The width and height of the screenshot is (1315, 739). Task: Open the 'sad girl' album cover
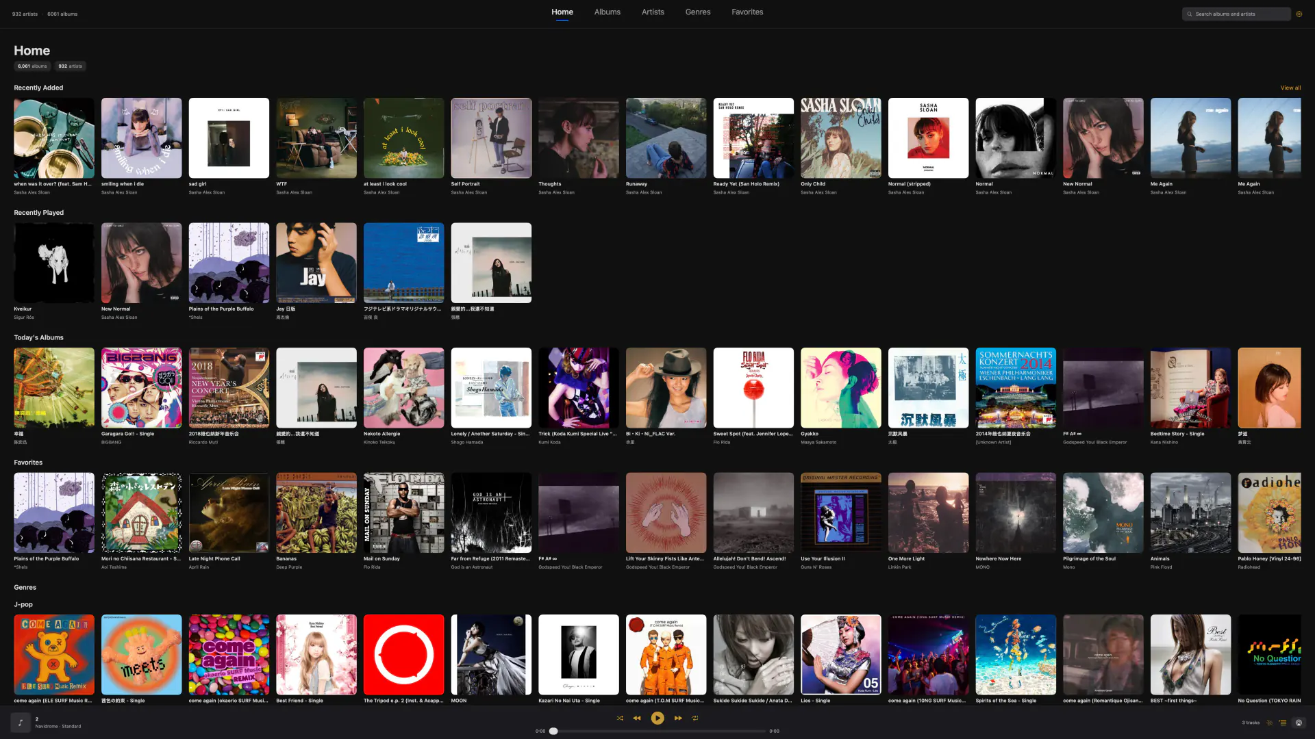(229, 138)
